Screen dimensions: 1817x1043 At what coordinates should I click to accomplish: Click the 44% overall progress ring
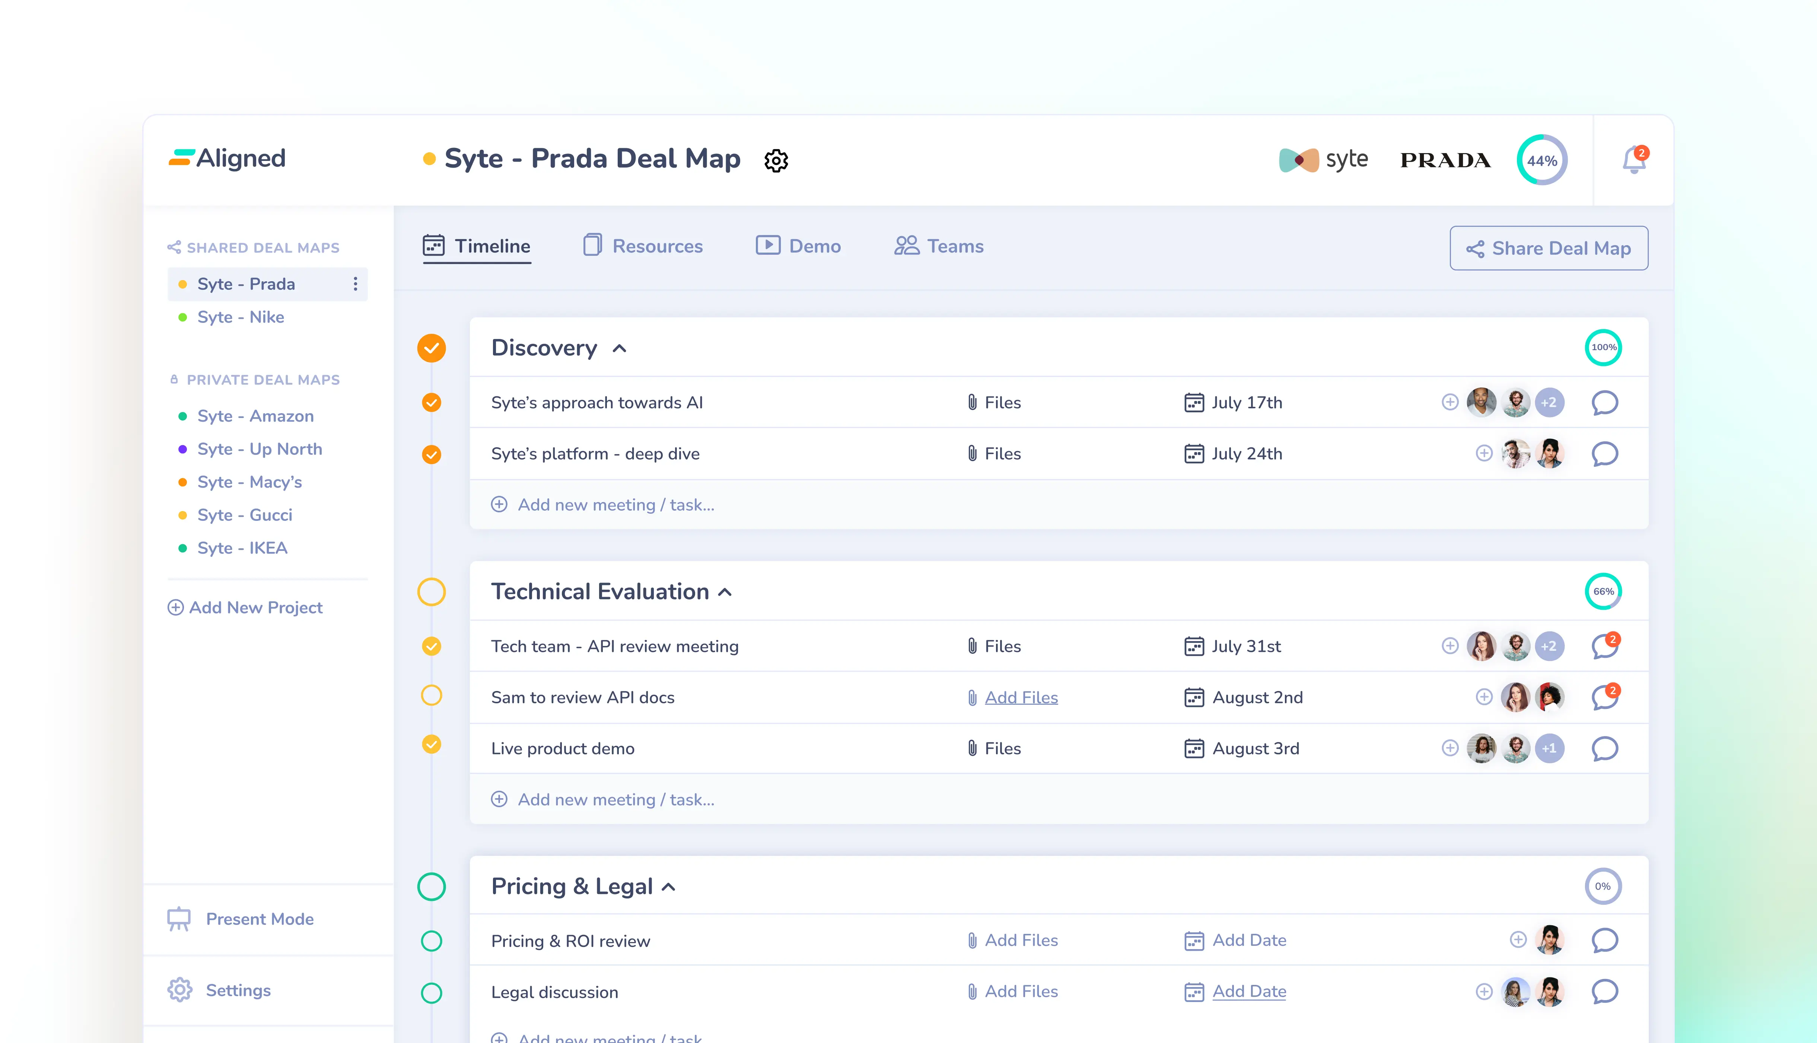(x=1541, y=160)
